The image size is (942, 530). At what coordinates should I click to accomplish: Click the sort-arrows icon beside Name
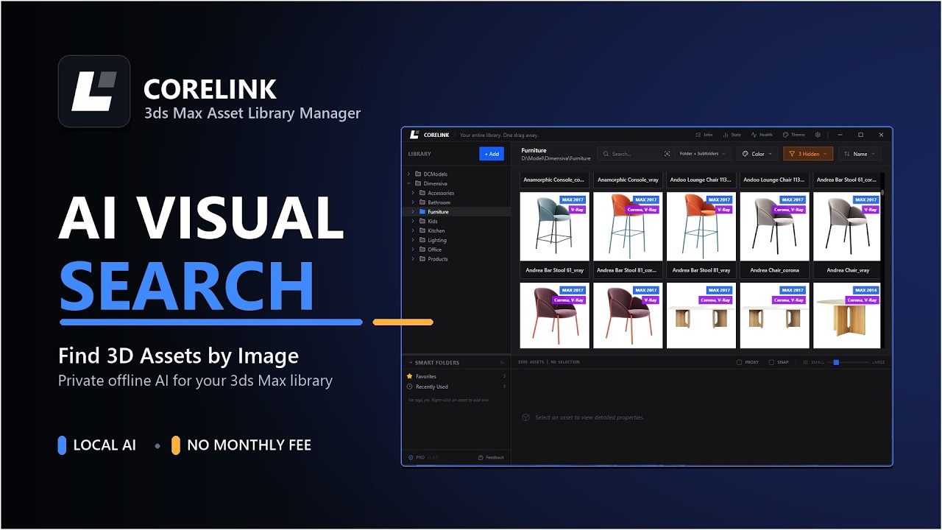(x=847, y=154)
